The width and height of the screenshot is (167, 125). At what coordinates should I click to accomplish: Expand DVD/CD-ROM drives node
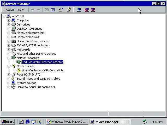9,29
